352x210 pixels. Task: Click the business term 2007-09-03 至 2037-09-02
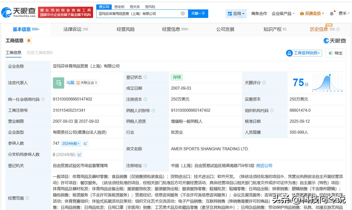76,121
